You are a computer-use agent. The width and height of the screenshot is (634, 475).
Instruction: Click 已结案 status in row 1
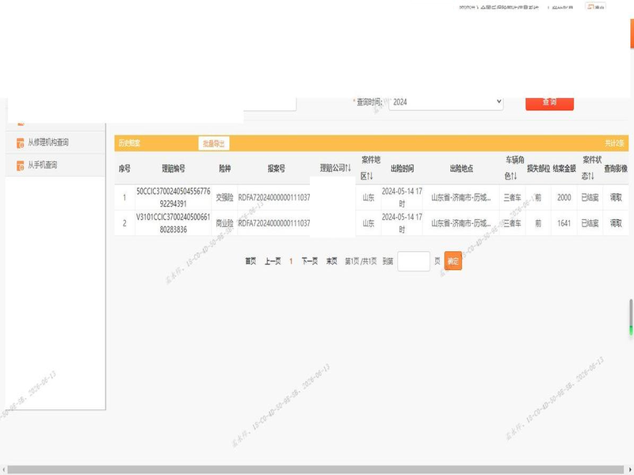[x=590, y=197]
